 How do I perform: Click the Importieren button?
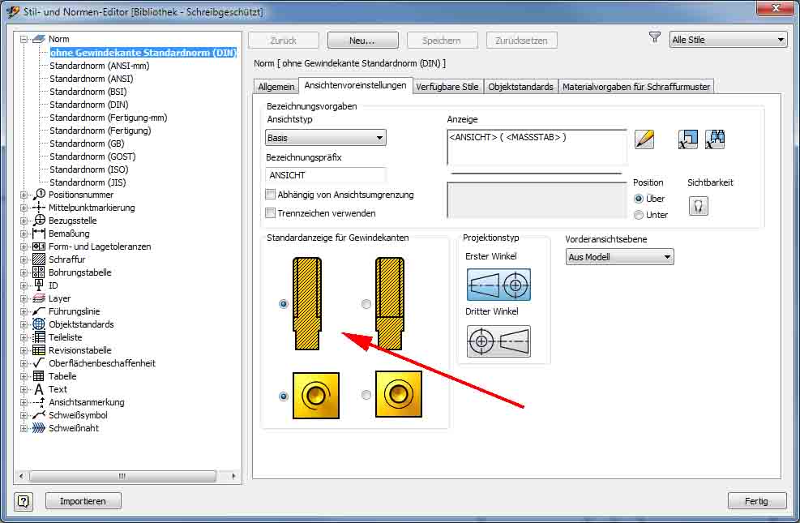(x=83, y=501)
